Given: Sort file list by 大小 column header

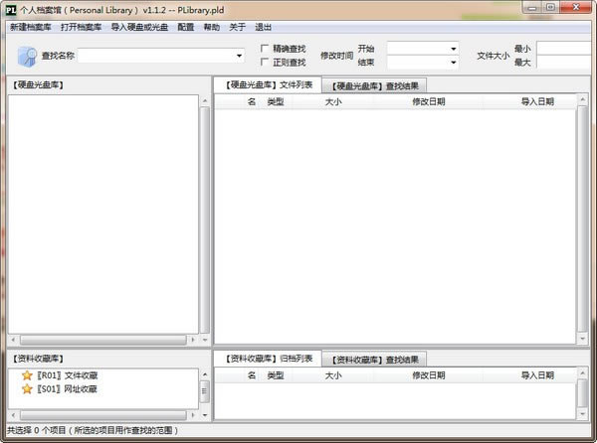Looking at the screenshot, I should [333, 101].
